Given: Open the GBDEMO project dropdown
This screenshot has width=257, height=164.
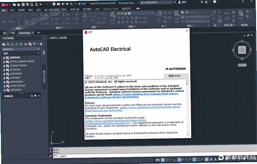Looking at the screenshot, I should click(21, 49).
